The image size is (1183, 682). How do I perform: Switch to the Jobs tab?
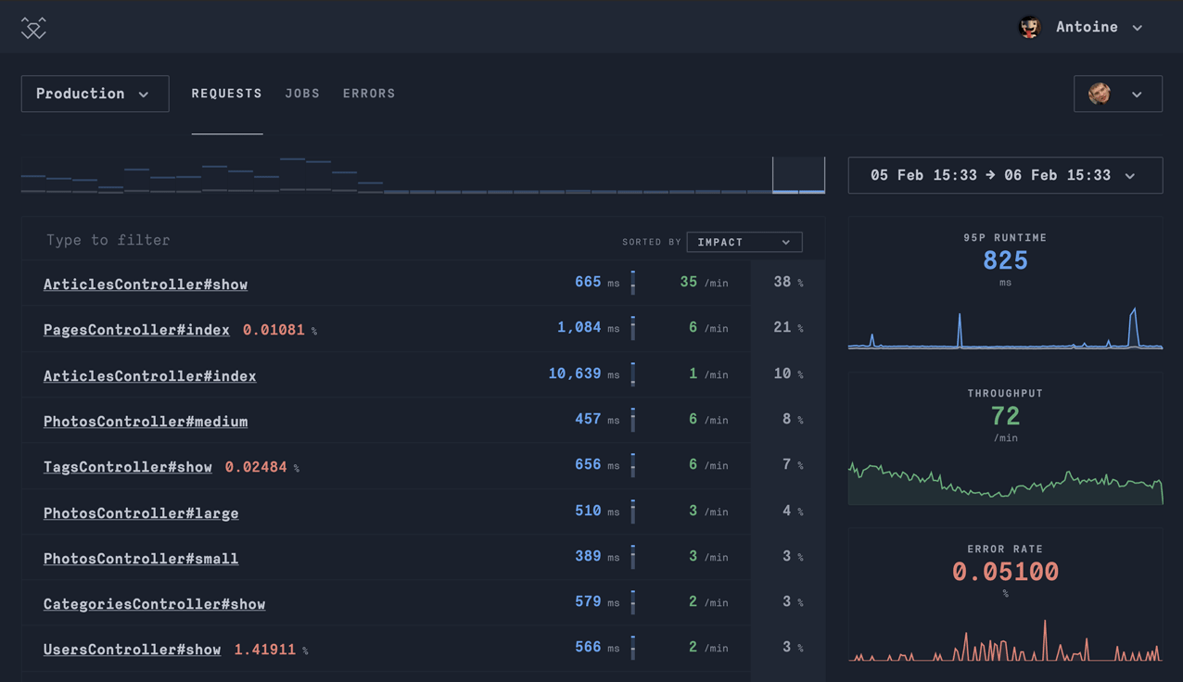tap(302, 94)
